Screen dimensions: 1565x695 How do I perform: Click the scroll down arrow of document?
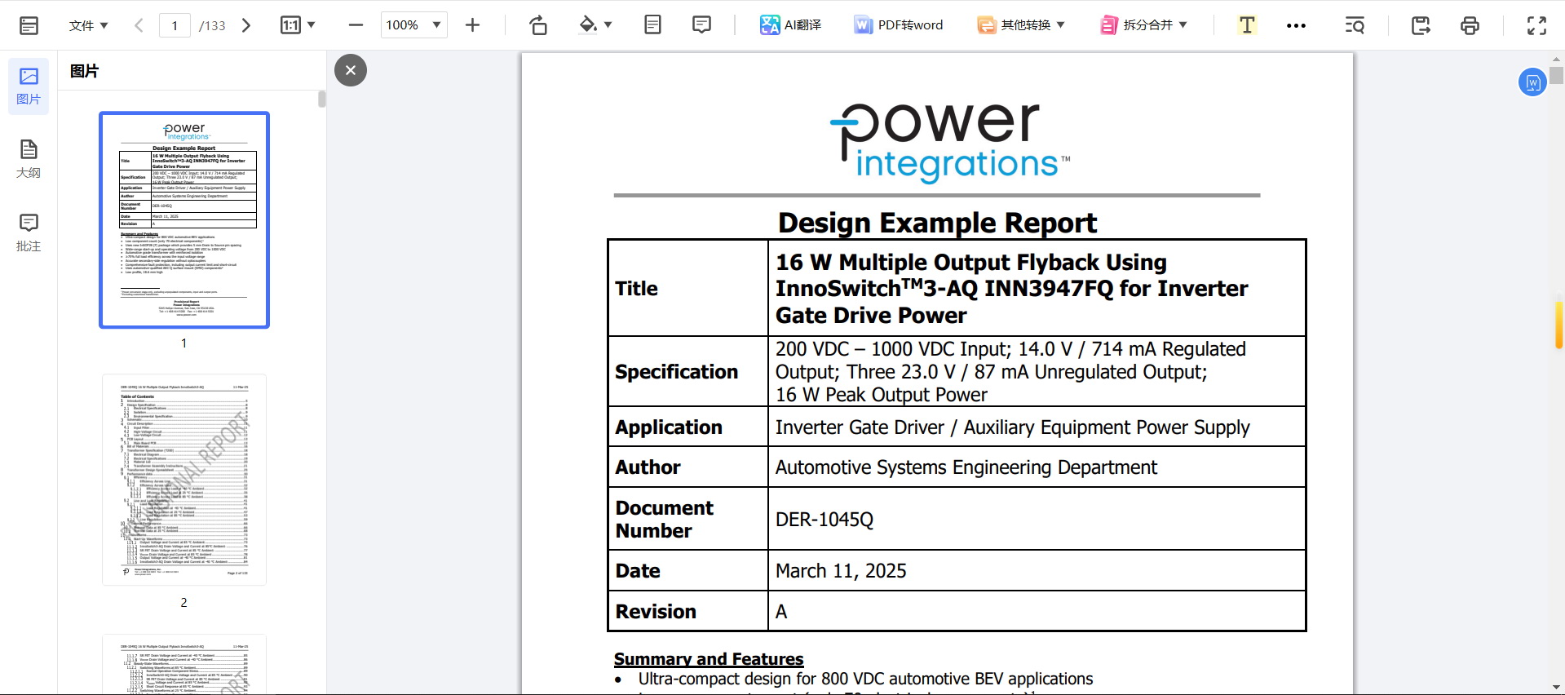(x=1557, y=688)
